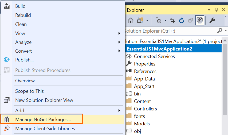228x135 pixels.
Task: Expand the View submenu
Action: coord(119,33)
